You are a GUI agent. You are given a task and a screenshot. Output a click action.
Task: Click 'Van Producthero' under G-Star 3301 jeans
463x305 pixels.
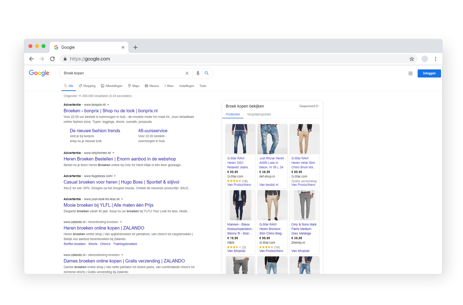pos(239,185)
